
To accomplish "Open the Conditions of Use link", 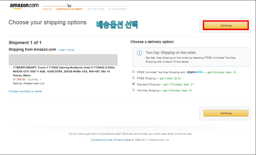I will point(102,140).
